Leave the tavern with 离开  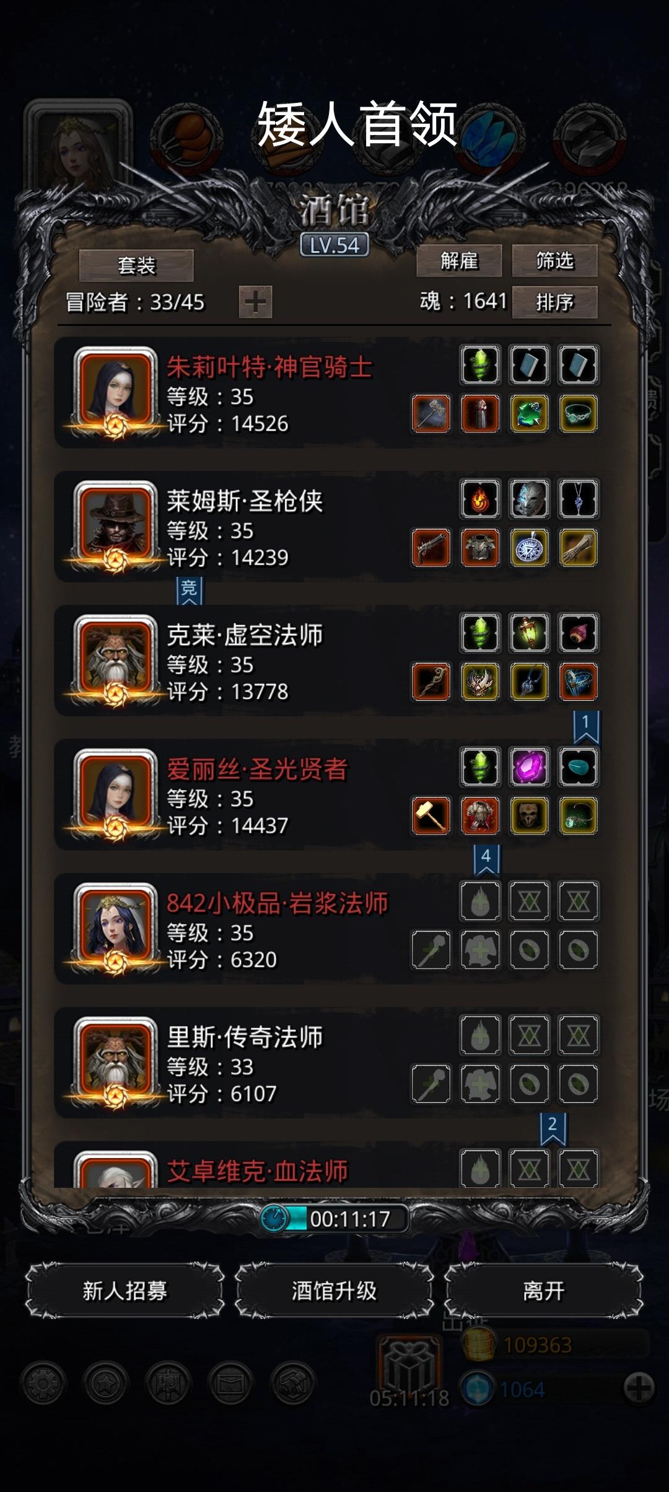(544, 1291)
